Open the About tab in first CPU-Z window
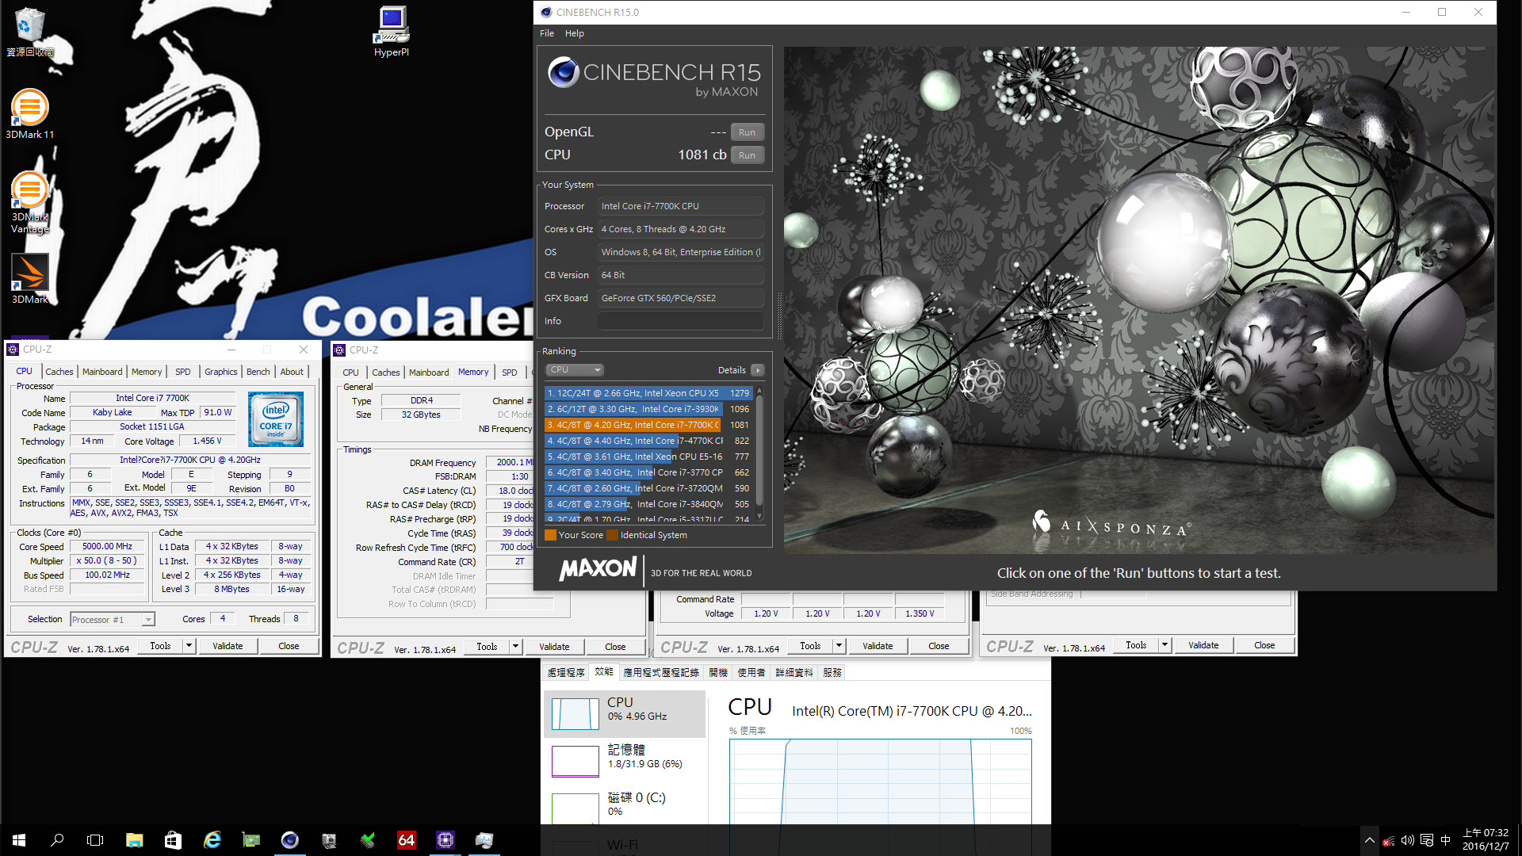Image resolution: width=1522 pixels, height=856 pixels. pos(292,372)
